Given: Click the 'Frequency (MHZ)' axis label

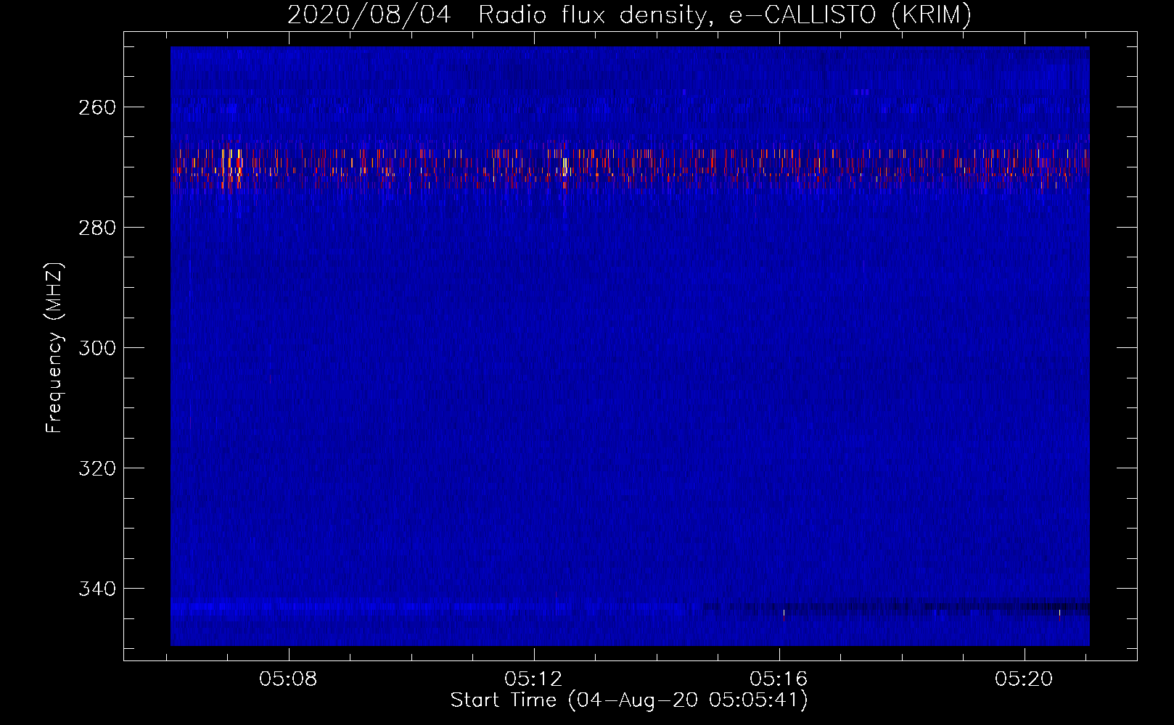Looking at the screenshot, I should pyautogui.click(x=54, y=347).
